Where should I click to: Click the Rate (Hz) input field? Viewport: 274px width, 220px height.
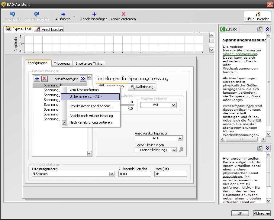pyautogui.click(x=170, y=174)
